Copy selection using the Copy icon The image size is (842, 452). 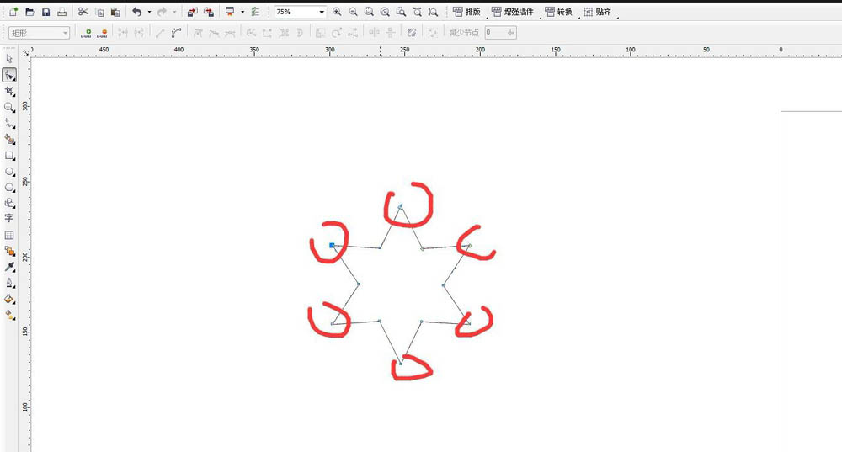point(100,12)
